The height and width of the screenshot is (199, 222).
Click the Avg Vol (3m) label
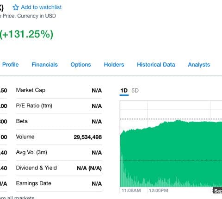31,152
